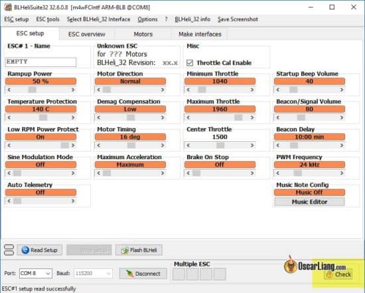The width and height of the screenshot is (365, 293).
Task: Open the BLHeli_32 info menu
Action: click(192, 19)
